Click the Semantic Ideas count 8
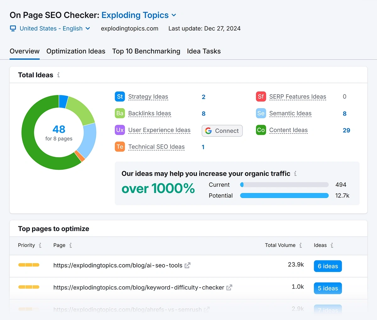This screenshot has width=377, height=320. tap(345, 113)
